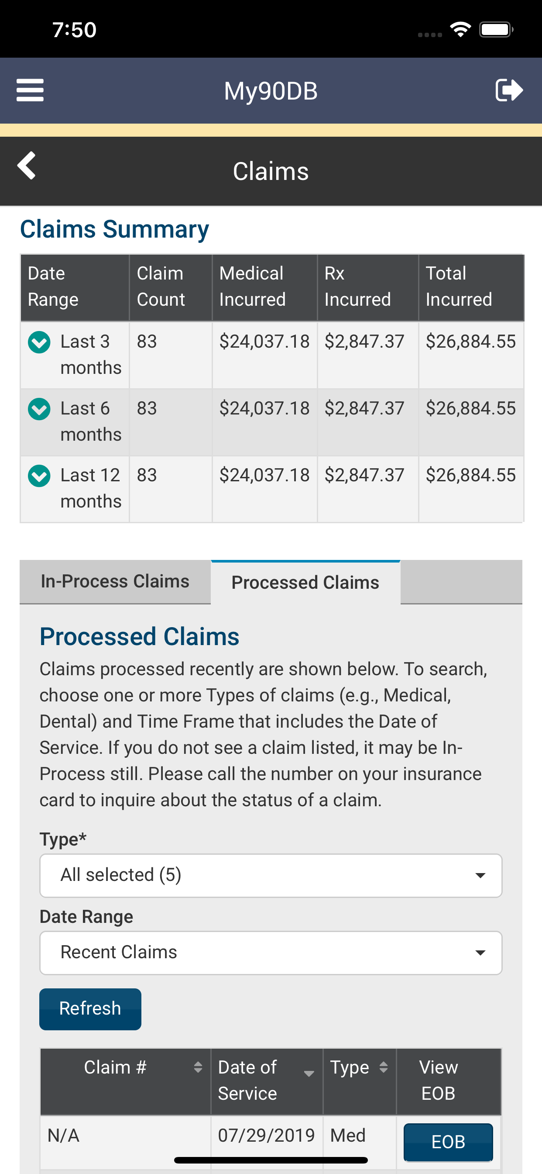Expand the Last 12 months row

point(39,476)
